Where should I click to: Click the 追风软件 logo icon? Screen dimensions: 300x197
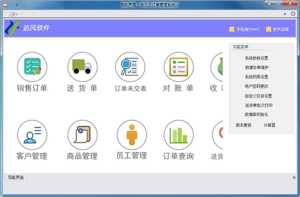point(12,29)
